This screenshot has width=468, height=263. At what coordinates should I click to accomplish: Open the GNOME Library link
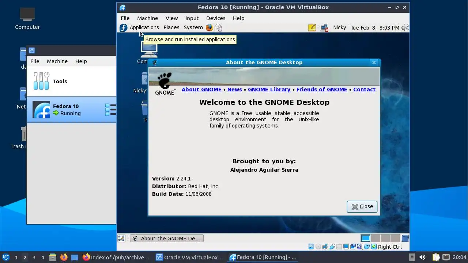[x=269, y=89]
